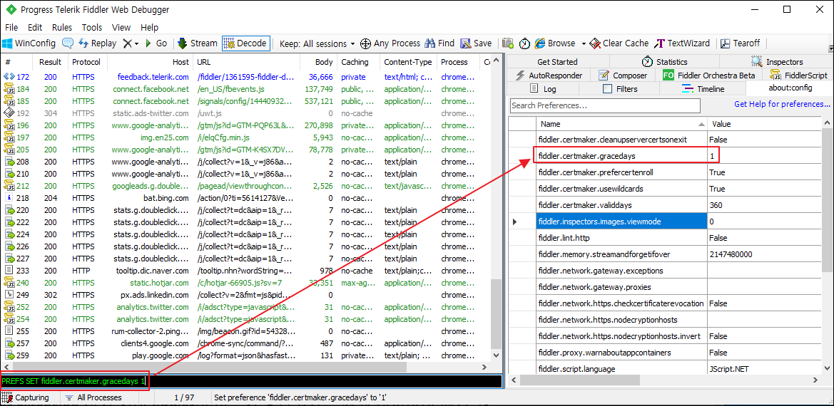Click the 360 value cell

tap(764, 205)
